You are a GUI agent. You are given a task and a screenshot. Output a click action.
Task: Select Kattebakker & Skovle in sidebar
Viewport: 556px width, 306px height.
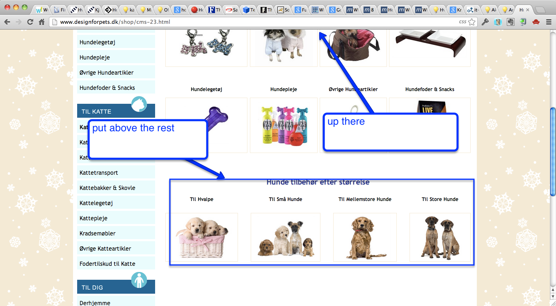[108, 188]
